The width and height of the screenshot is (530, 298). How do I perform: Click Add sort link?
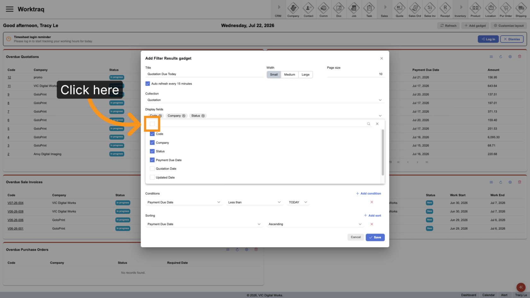point(373,216)
